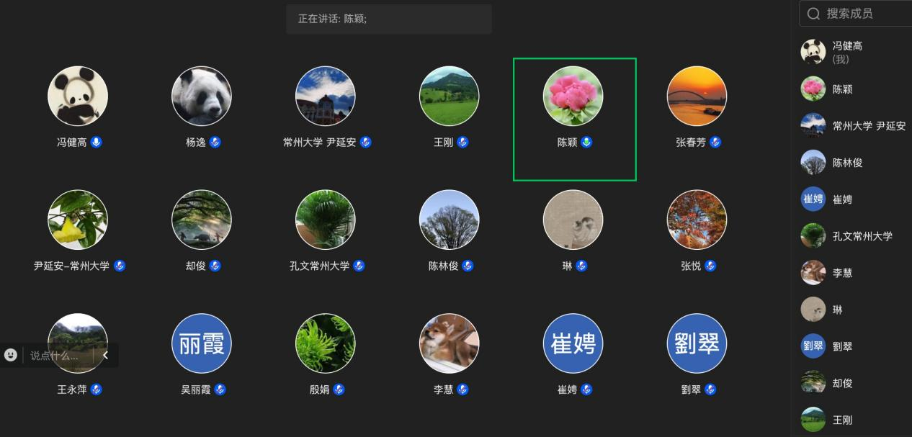Select 孔文常州大学 in the member list
This screenshot has width=912, height=437.
click(856, 236)
